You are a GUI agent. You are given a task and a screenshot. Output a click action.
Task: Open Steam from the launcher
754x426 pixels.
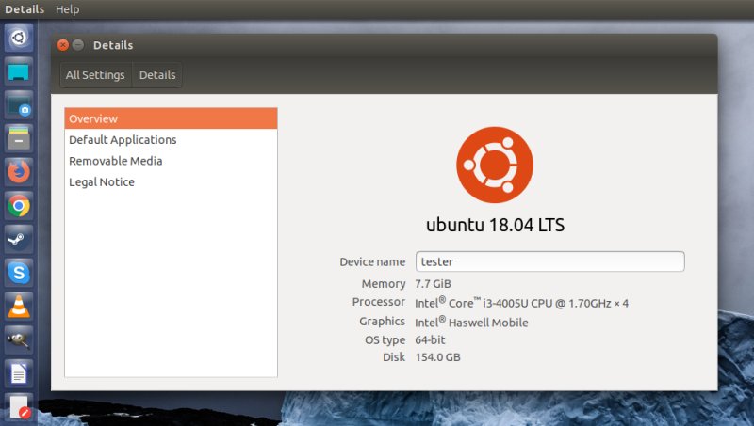19,240
